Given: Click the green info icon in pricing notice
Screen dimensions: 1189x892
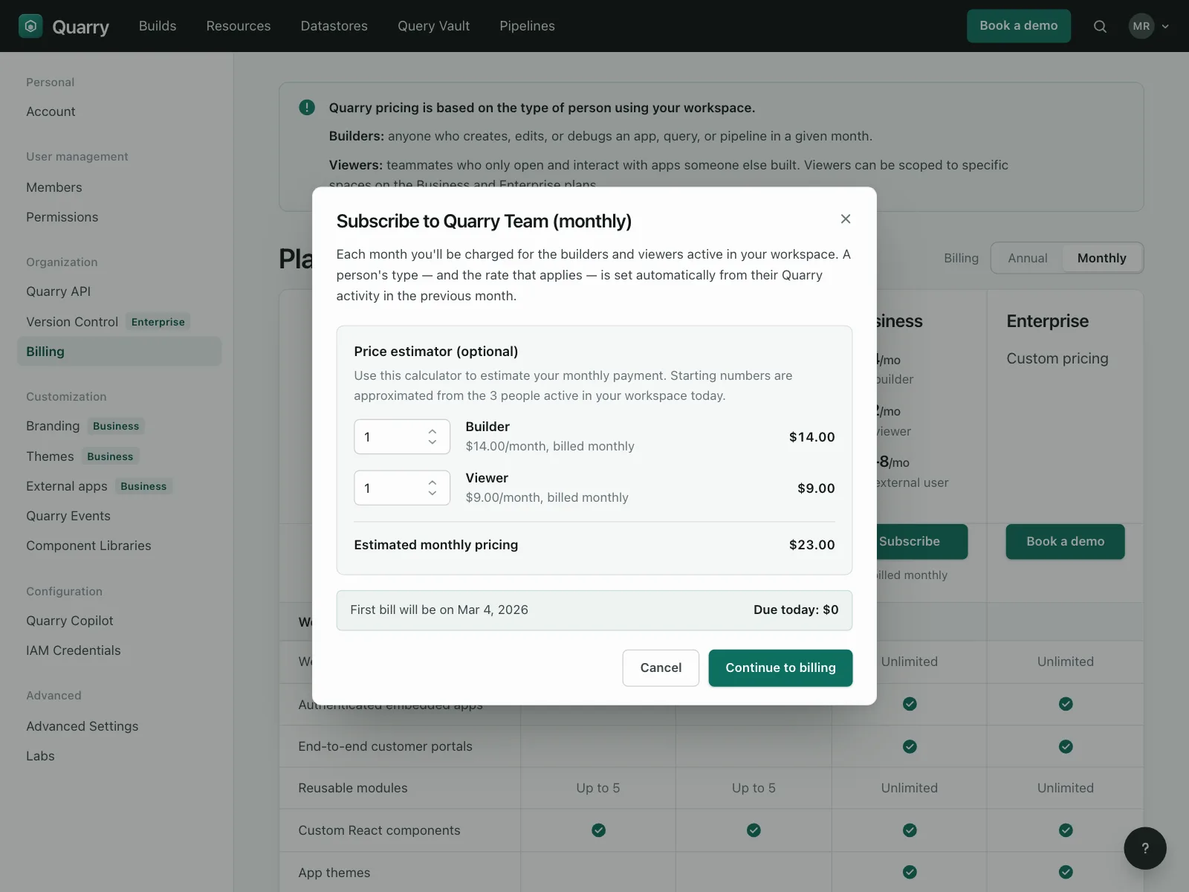Looking at the screenshot, I should (x=307, y=107).
